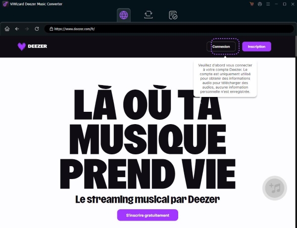The height and width of the screenshot is (228, 297).
Task: Open the shopping cart icon in title bar
Action: click(x=251, y=4)
